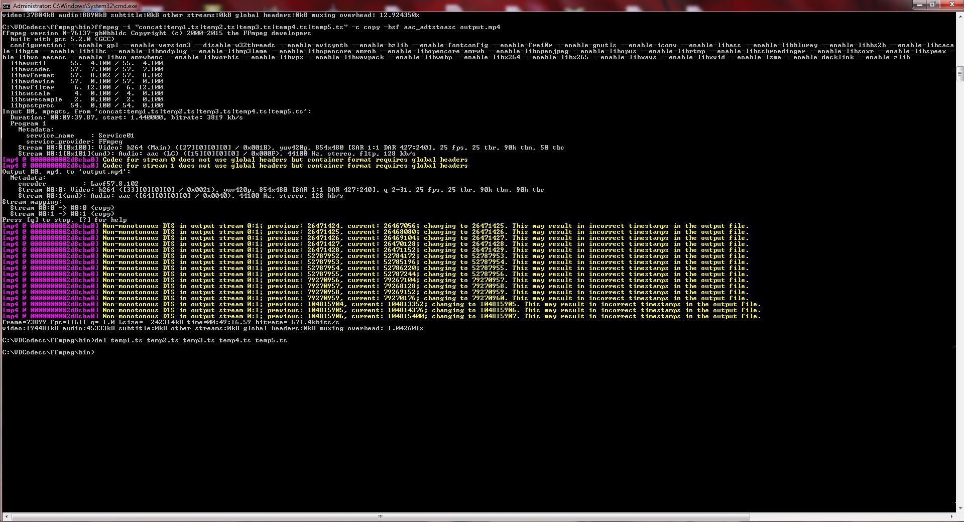Select the output video stream line with q=2-31
Image resolution: width=964 pixels, height=522 pixels.
click(281, 190)
